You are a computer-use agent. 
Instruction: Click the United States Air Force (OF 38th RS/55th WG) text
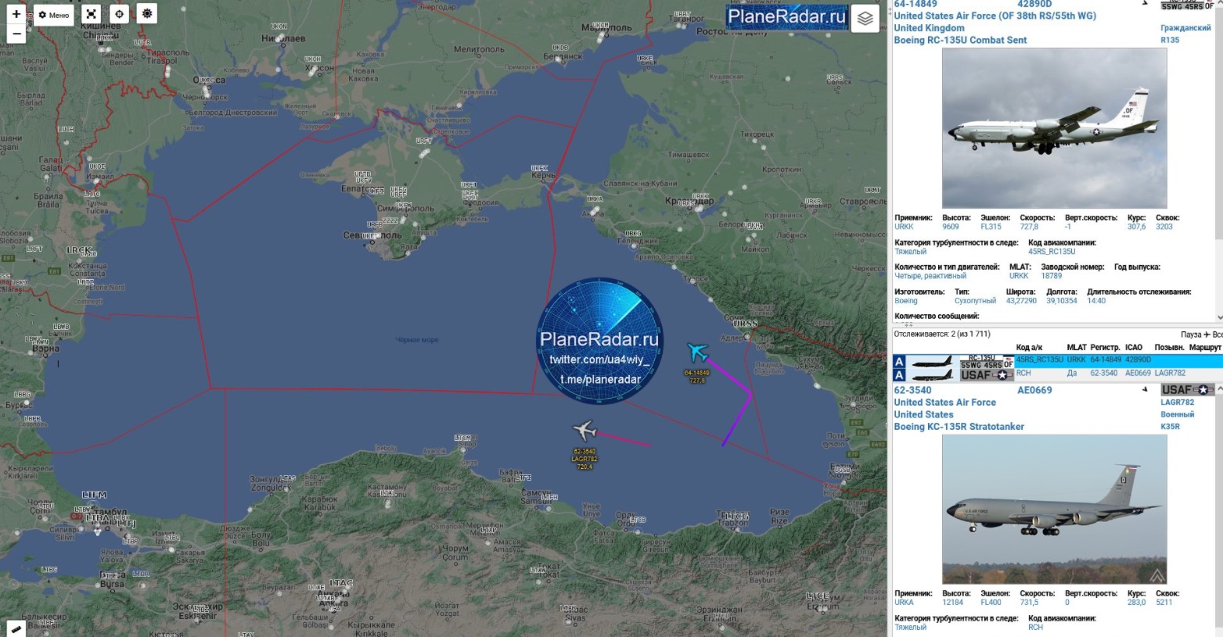[995, 16]
